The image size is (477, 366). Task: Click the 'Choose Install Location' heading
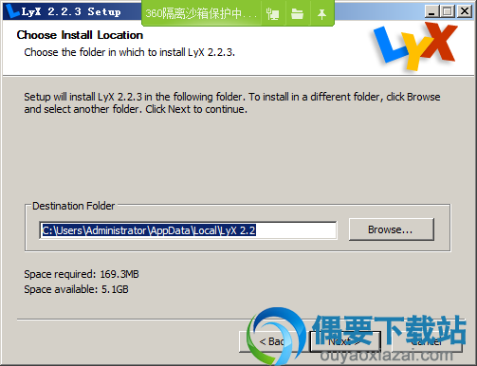click(x=80, y=35)
